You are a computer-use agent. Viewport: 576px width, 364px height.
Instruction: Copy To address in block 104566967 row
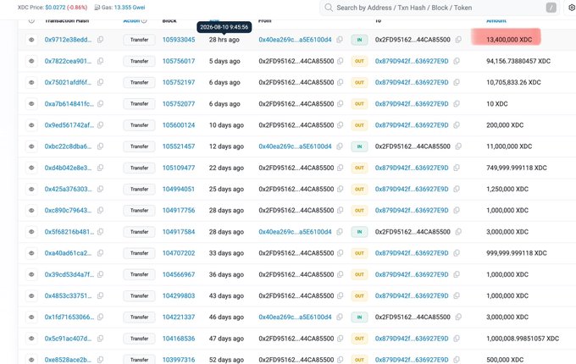coord(457,274)
